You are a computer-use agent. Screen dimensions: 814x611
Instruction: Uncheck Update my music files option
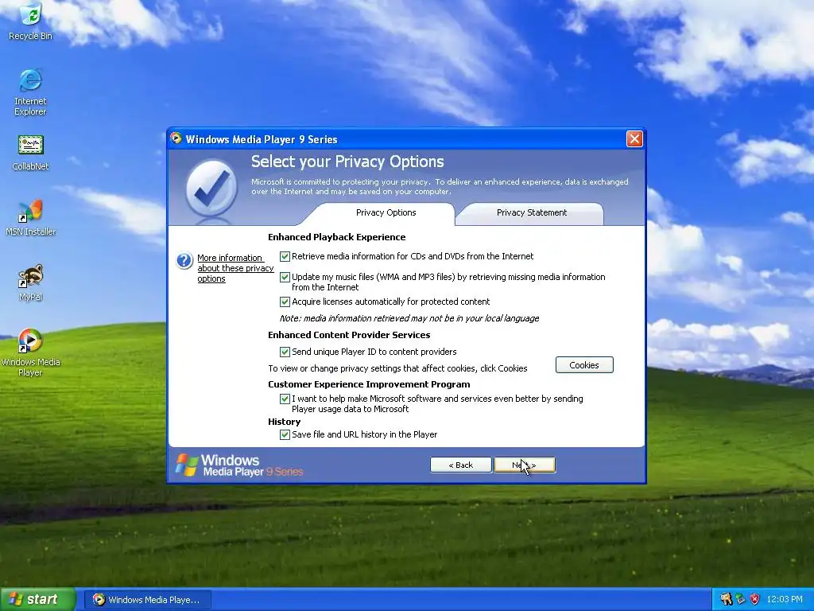tap(285, 277)
